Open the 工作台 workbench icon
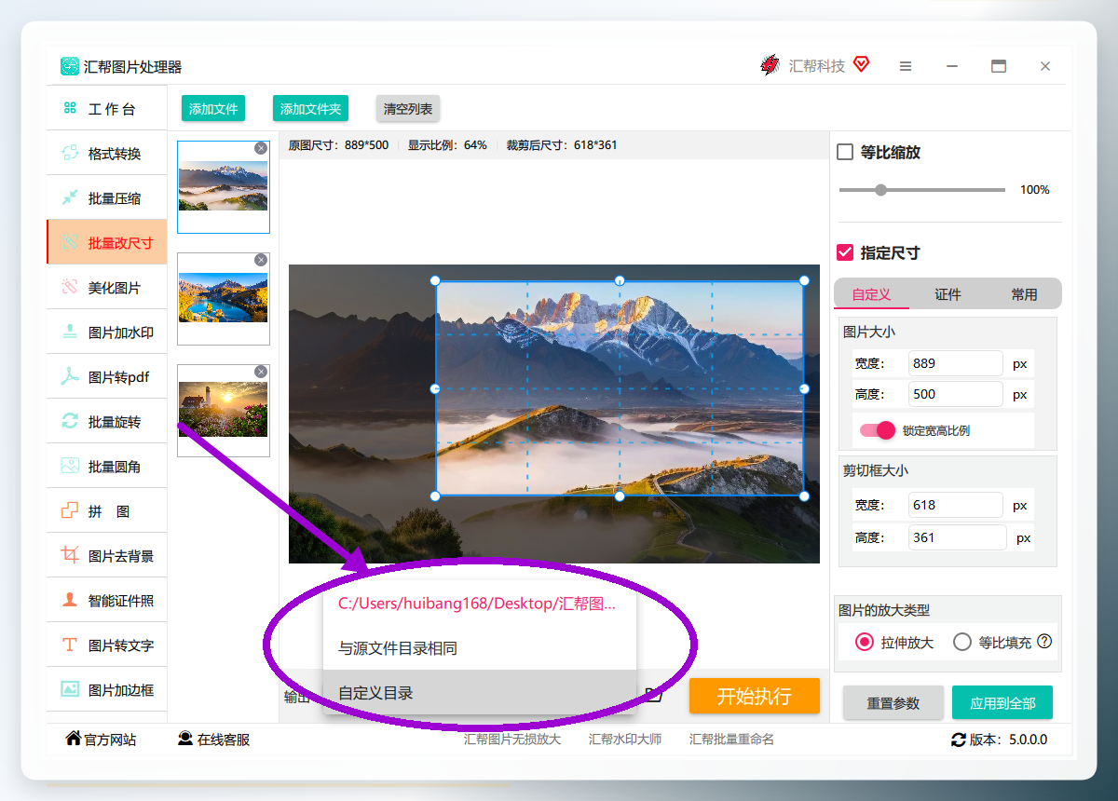Screen dimensions: 1118x801 pos(70,108)
